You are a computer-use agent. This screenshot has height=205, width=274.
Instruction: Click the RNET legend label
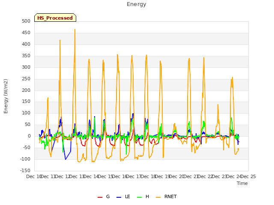click(170, 196)
